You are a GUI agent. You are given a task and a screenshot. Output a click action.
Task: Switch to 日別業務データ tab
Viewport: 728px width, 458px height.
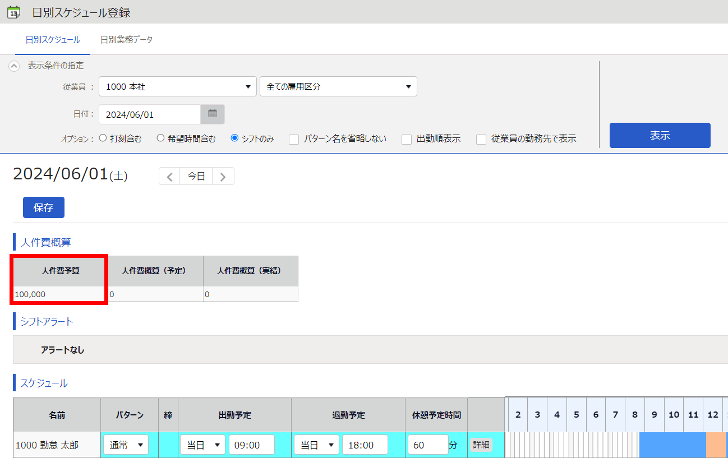[x=126, y=40]
